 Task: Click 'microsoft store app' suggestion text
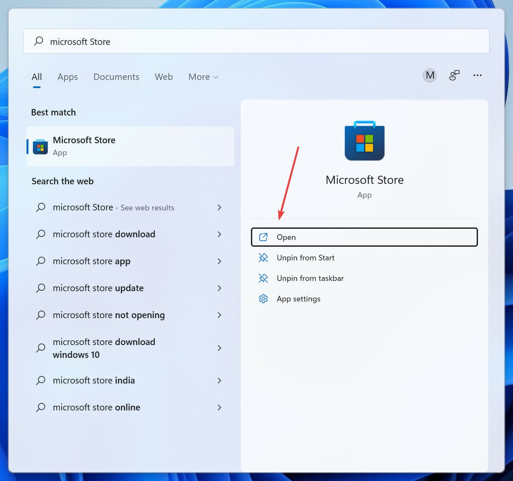91,261
